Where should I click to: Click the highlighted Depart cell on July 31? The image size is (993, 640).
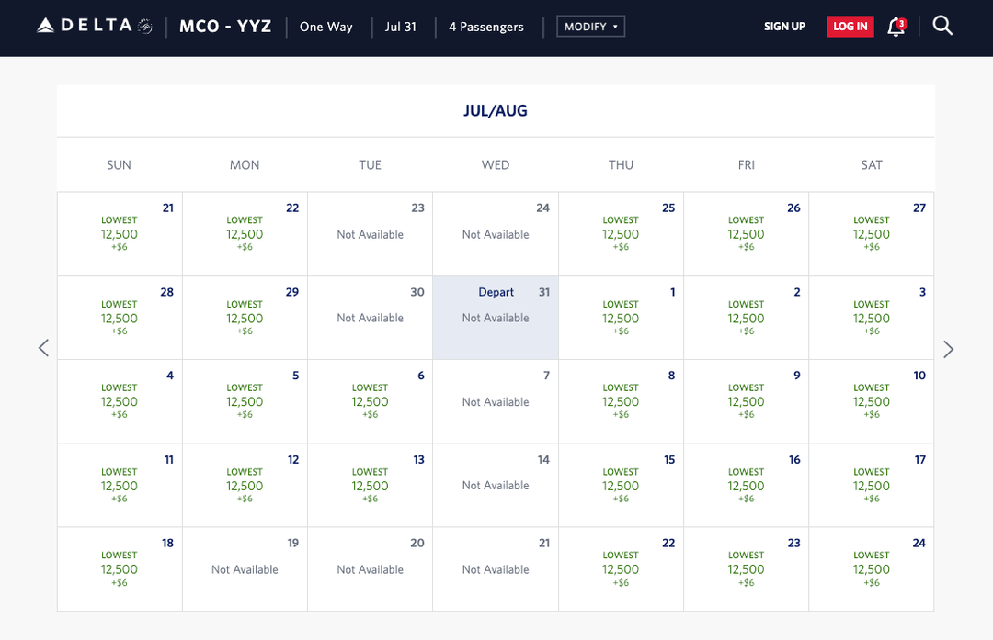click(496, 317)
